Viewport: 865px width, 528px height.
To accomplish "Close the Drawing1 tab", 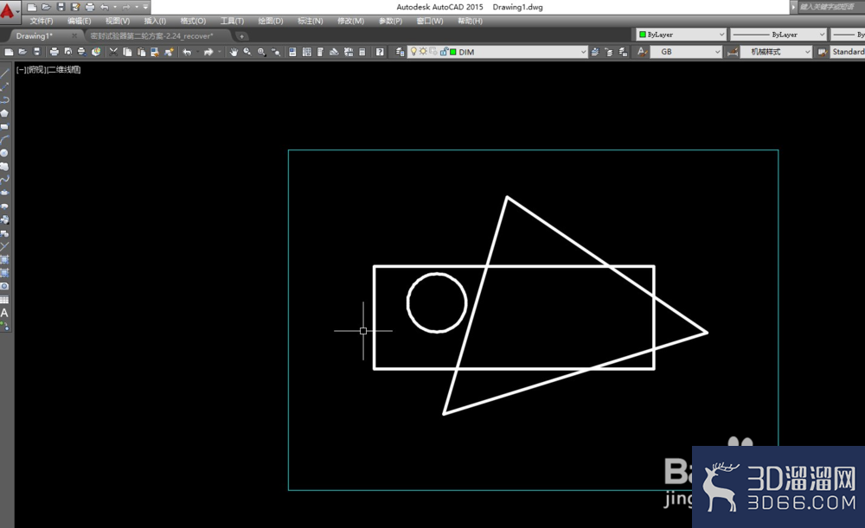I will click(74, 35).
